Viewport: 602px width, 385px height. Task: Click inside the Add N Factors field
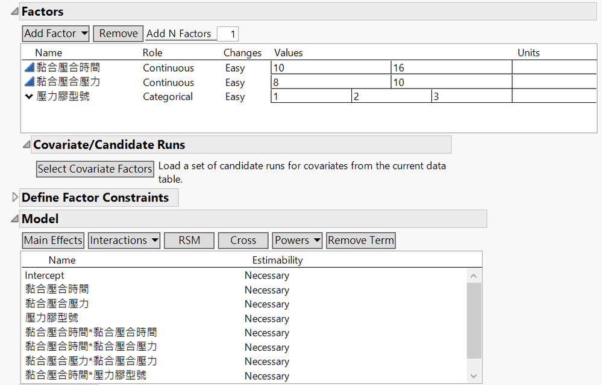(228, 34)
